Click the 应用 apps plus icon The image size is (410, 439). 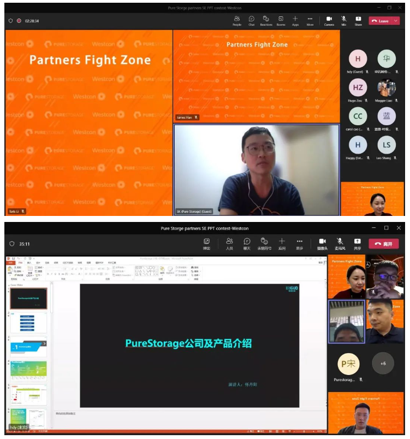click(x=282, y=244)
